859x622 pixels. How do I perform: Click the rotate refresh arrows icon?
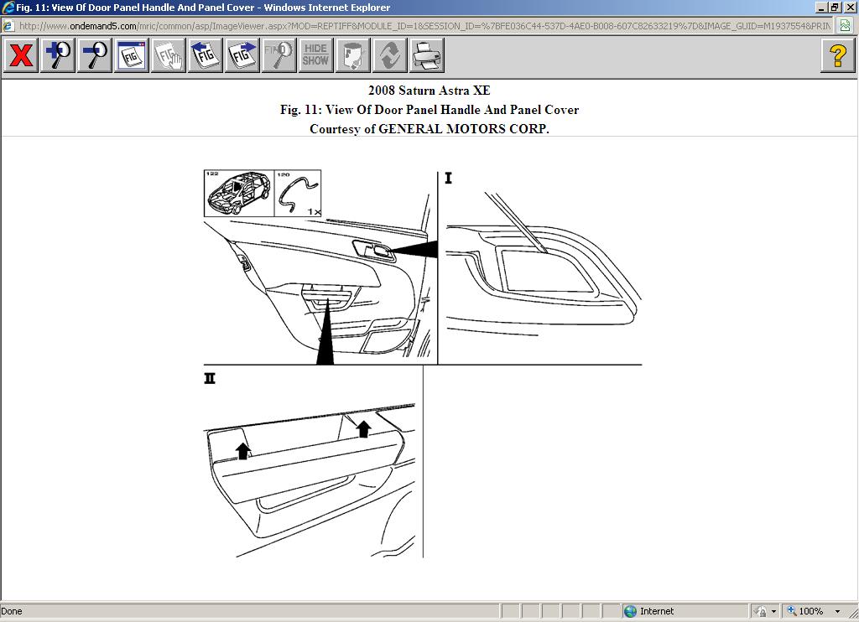point(389,55)
